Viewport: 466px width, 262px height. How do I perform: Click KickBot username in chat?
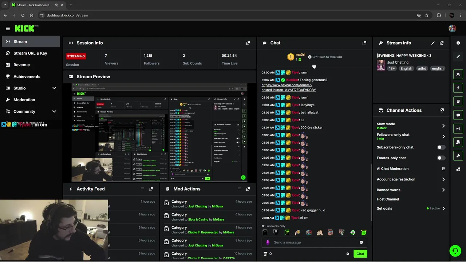click(x=292, y=80)
